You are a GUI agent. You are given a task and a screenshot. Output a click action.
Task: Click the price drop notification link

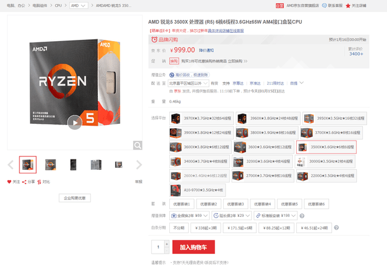coord(206,50)
